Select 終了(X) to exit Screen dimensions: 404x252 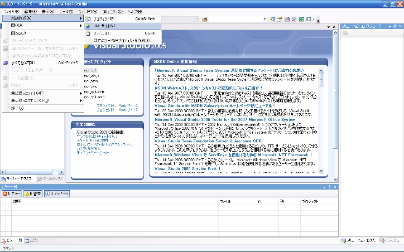(x=43, y=108)
